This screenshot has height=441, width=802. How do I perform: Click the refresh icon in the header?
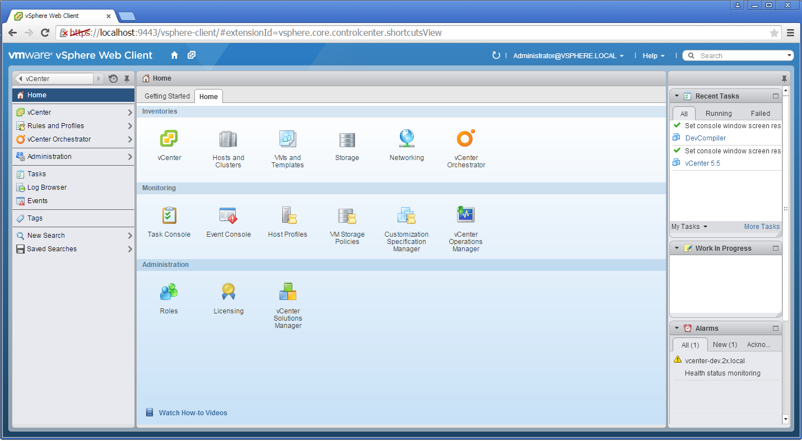pos(496,55)
